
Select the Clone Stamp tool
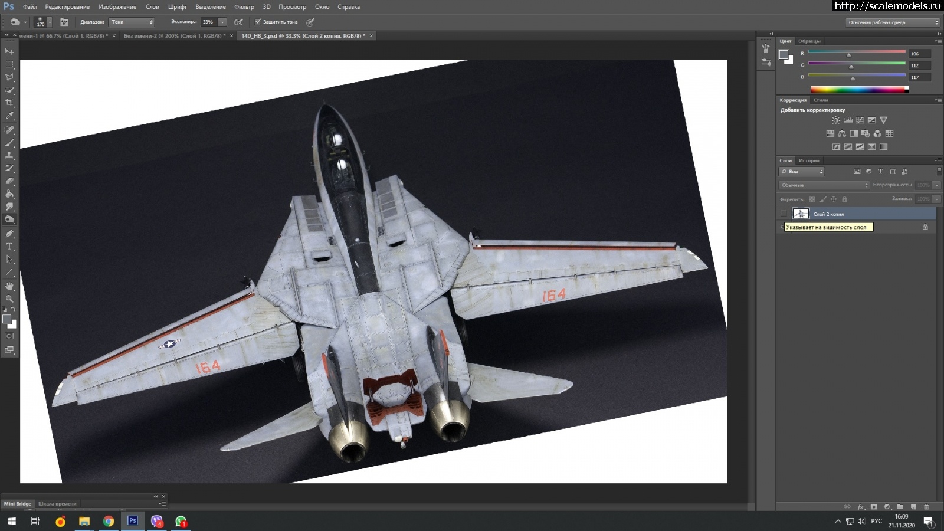coord(9,156)
